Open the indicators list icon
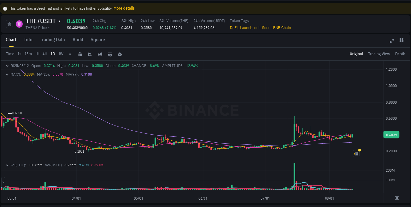411x207 pixels. (110, 54)
